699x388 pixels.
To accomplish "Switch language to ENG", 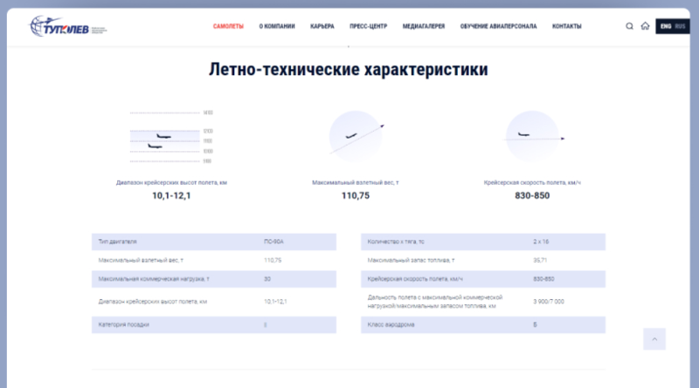I will tap(666, 26).
